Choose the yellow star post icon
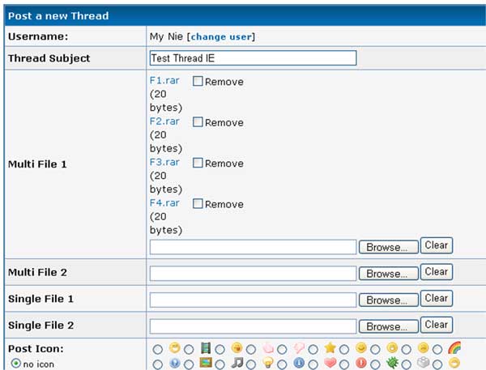 pos(314,349)
